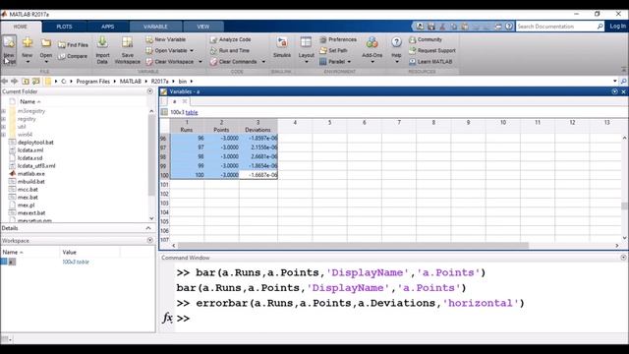Click the New plus icon
The width and height of the screenshot is (629, 354).
(28, 42)
